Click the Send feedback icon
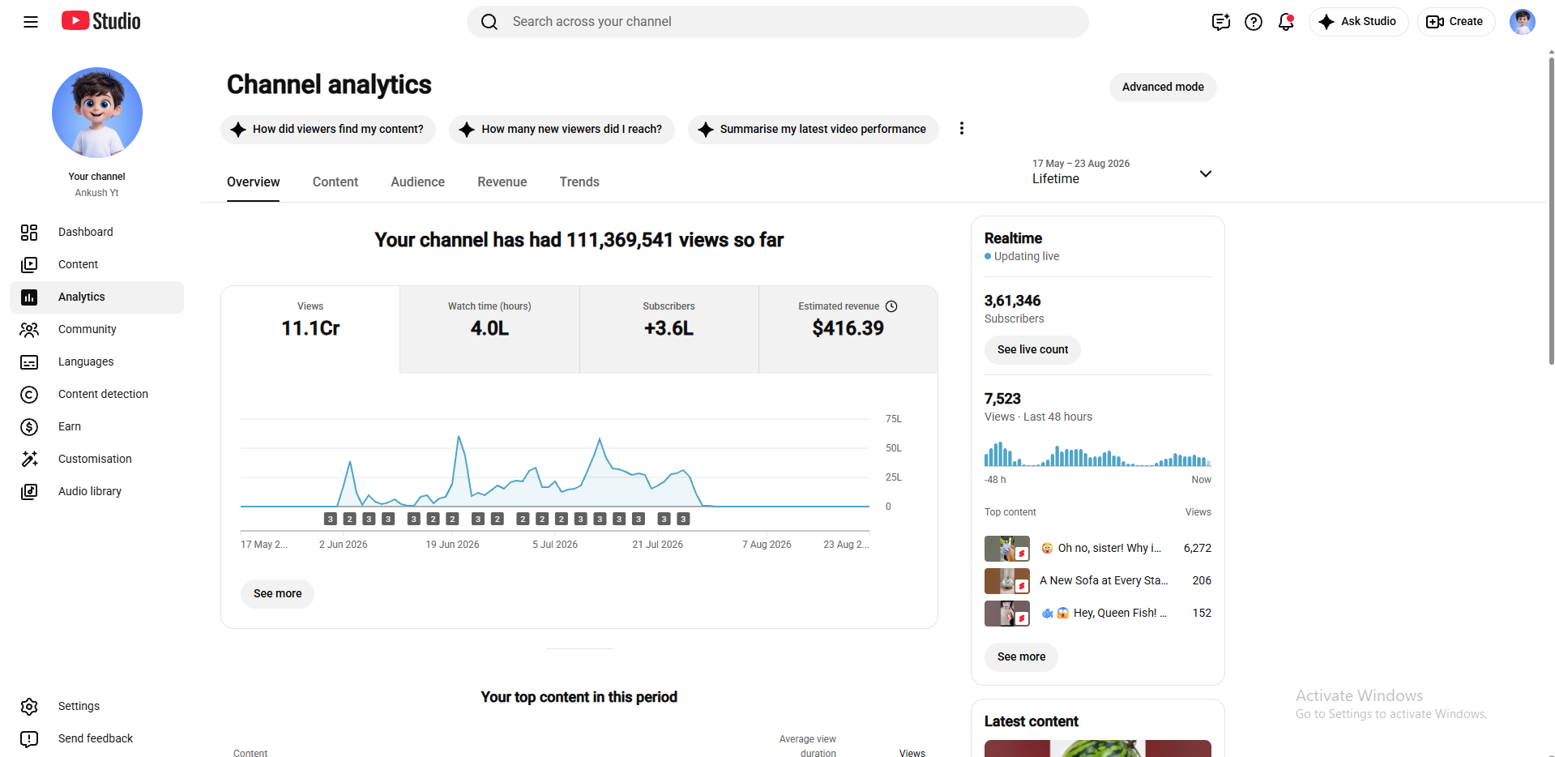 point(29,739)
